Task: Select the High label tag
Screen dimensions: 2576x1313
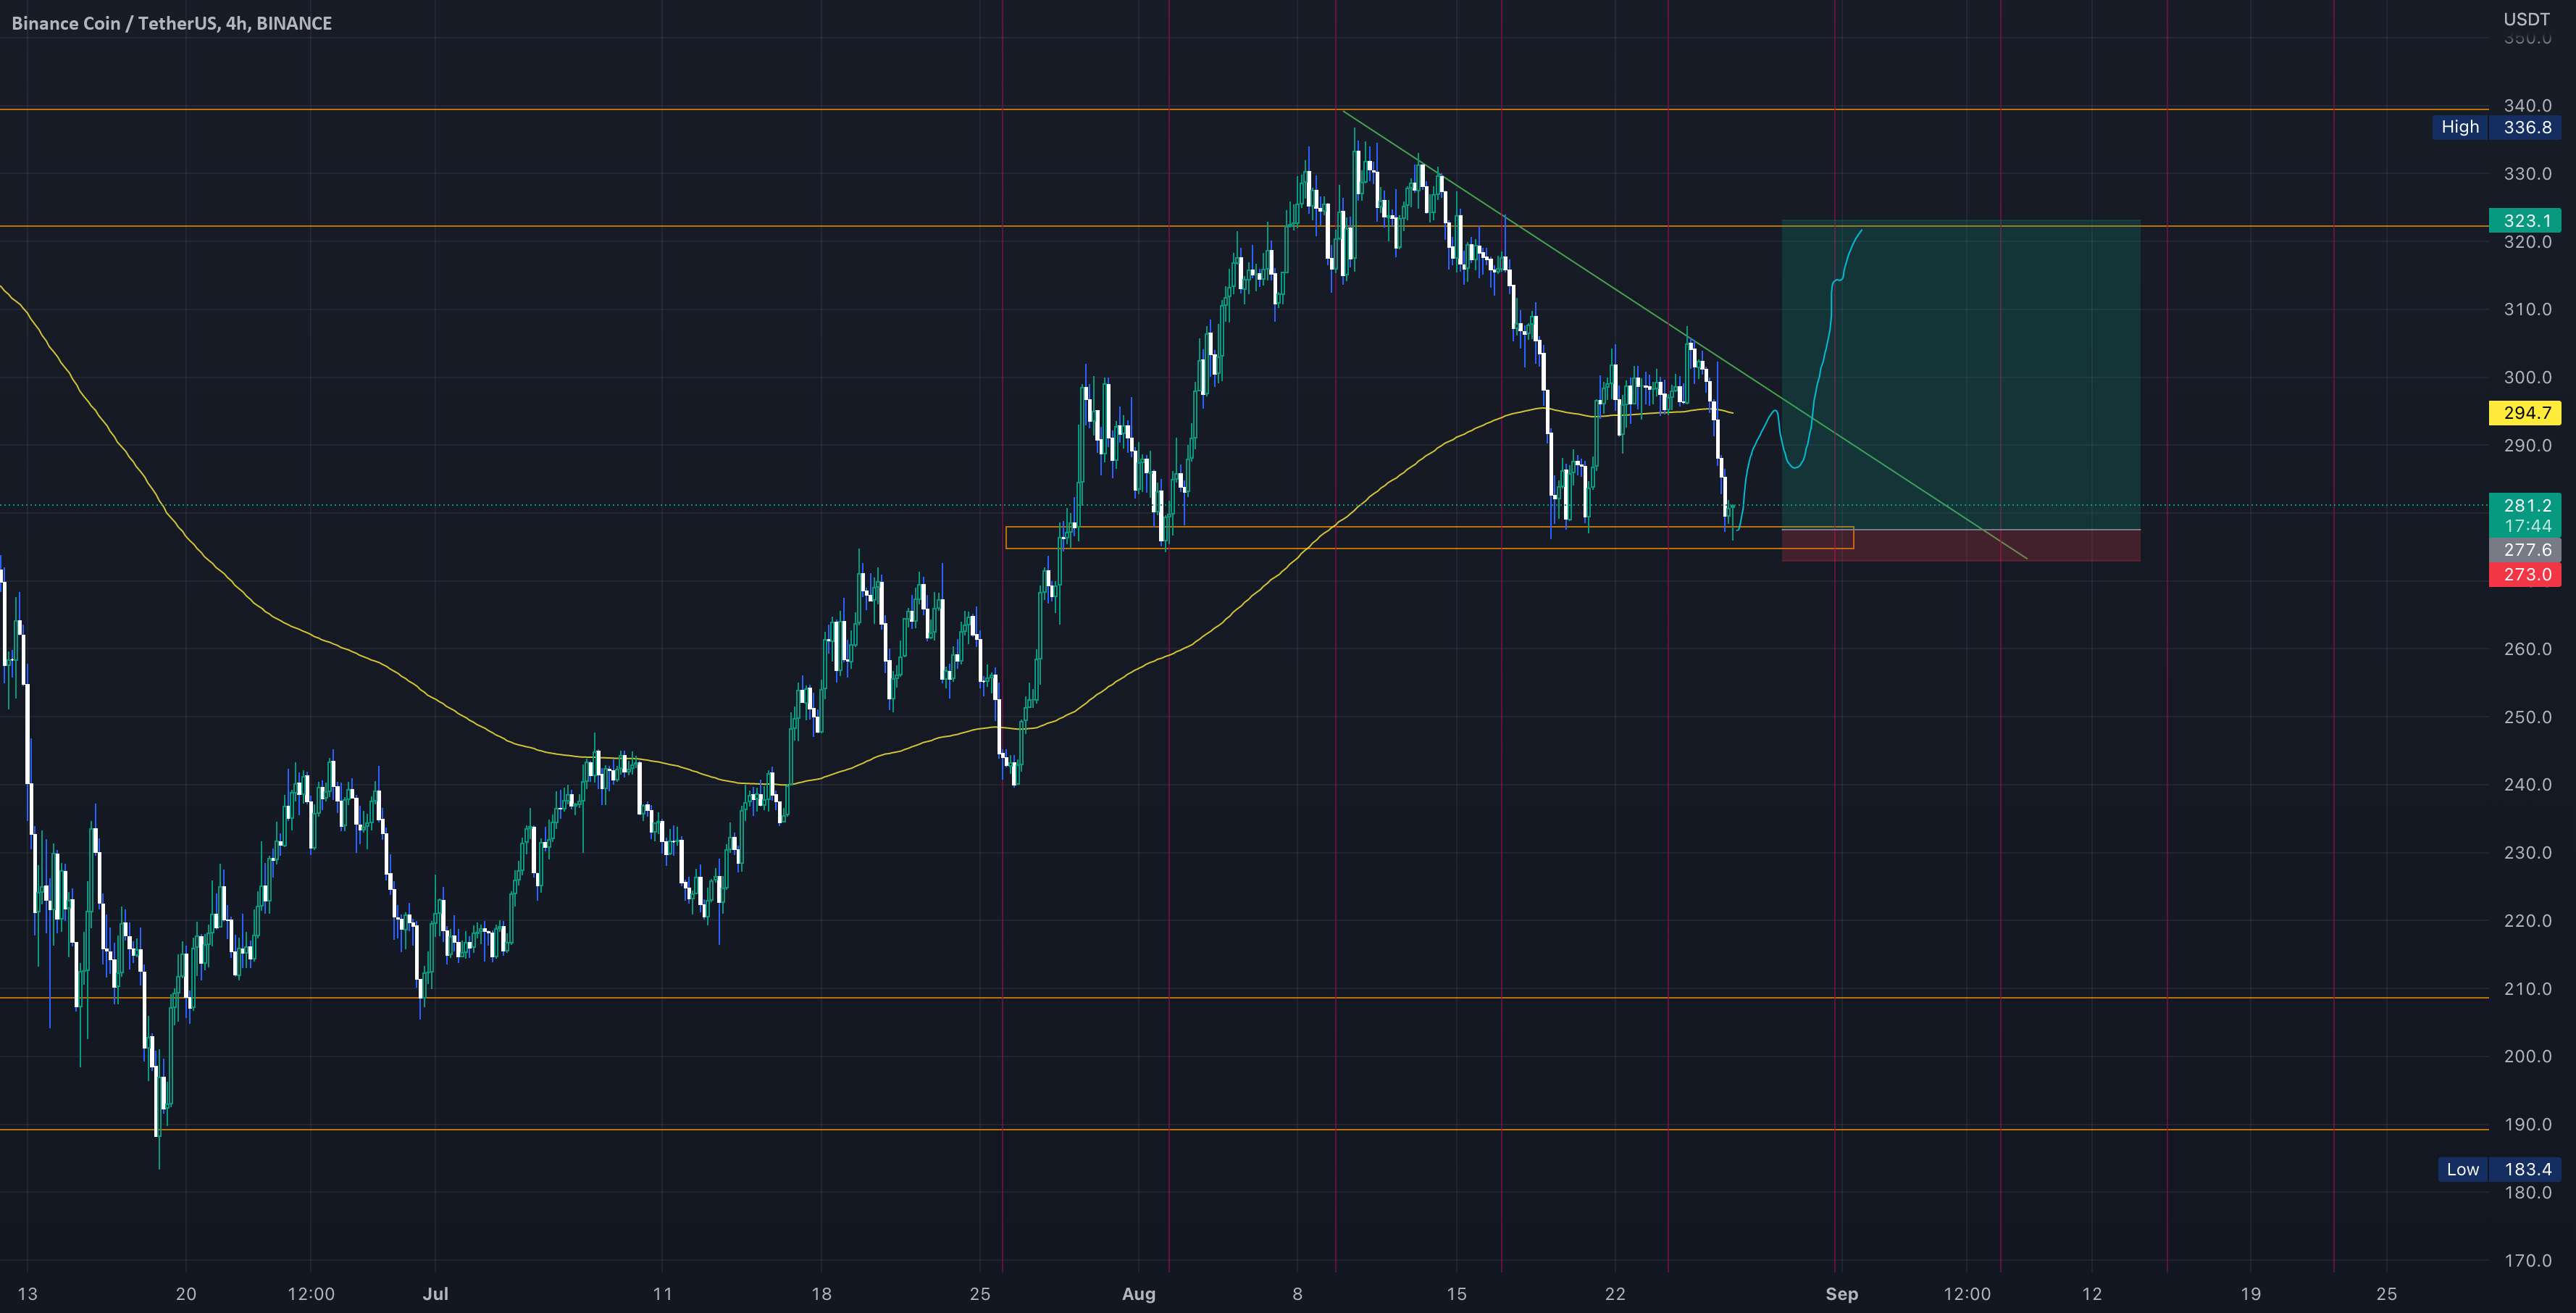Action: pos(2460,127)
